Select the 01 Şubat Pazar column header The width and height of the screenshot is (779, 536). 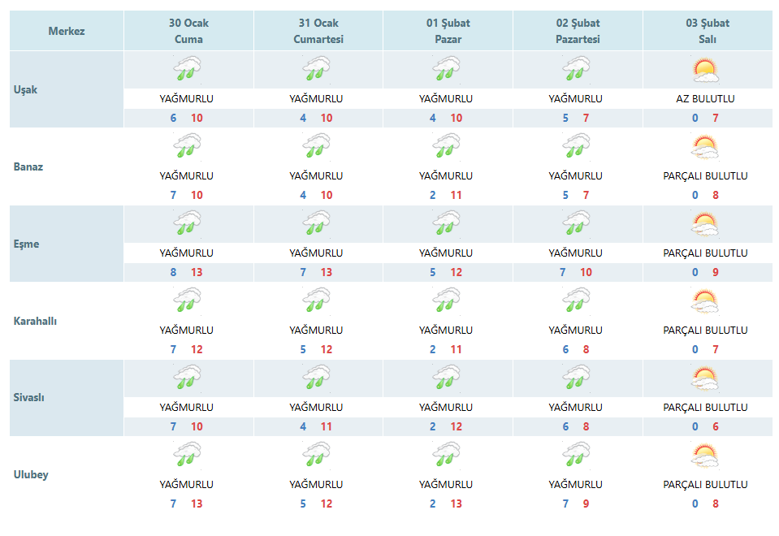pos(448,31)
